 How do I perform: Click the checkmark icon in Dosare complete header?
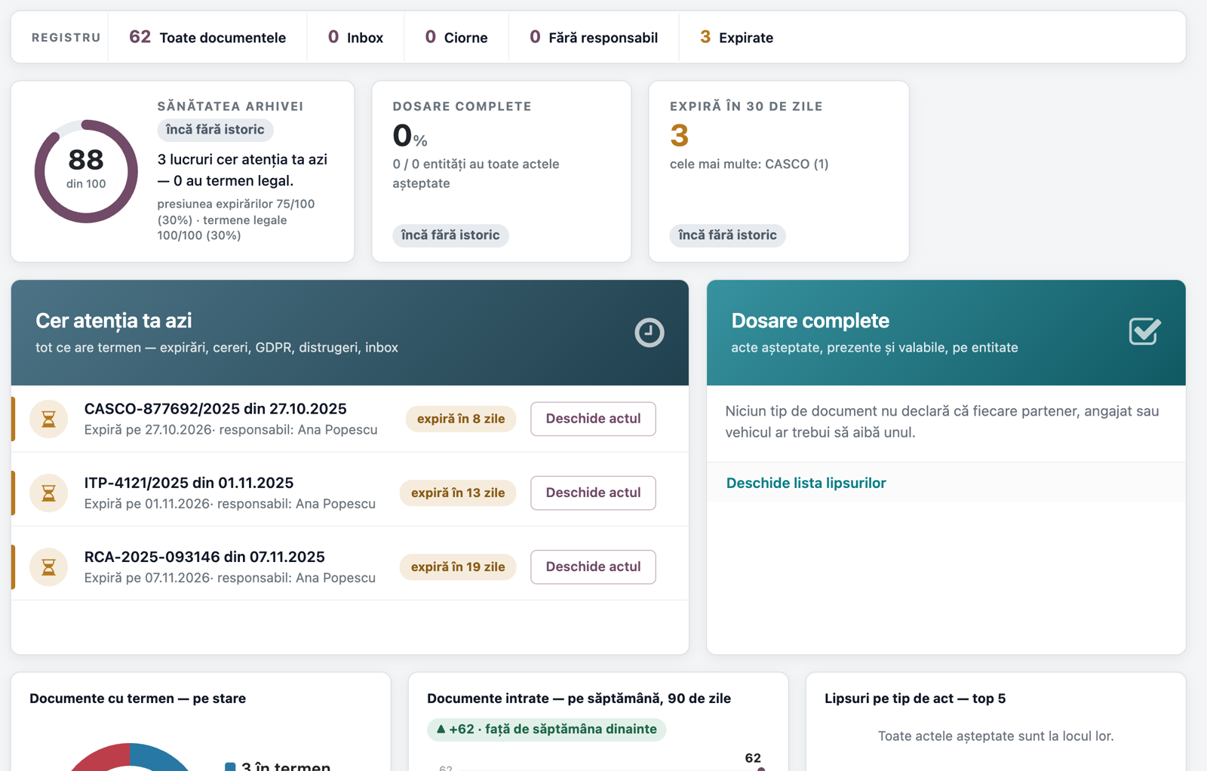(1144, 331)
